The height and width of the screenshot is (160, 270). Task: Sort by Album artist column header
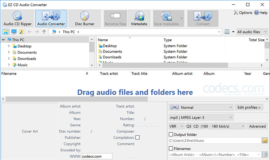click(187, 73)
